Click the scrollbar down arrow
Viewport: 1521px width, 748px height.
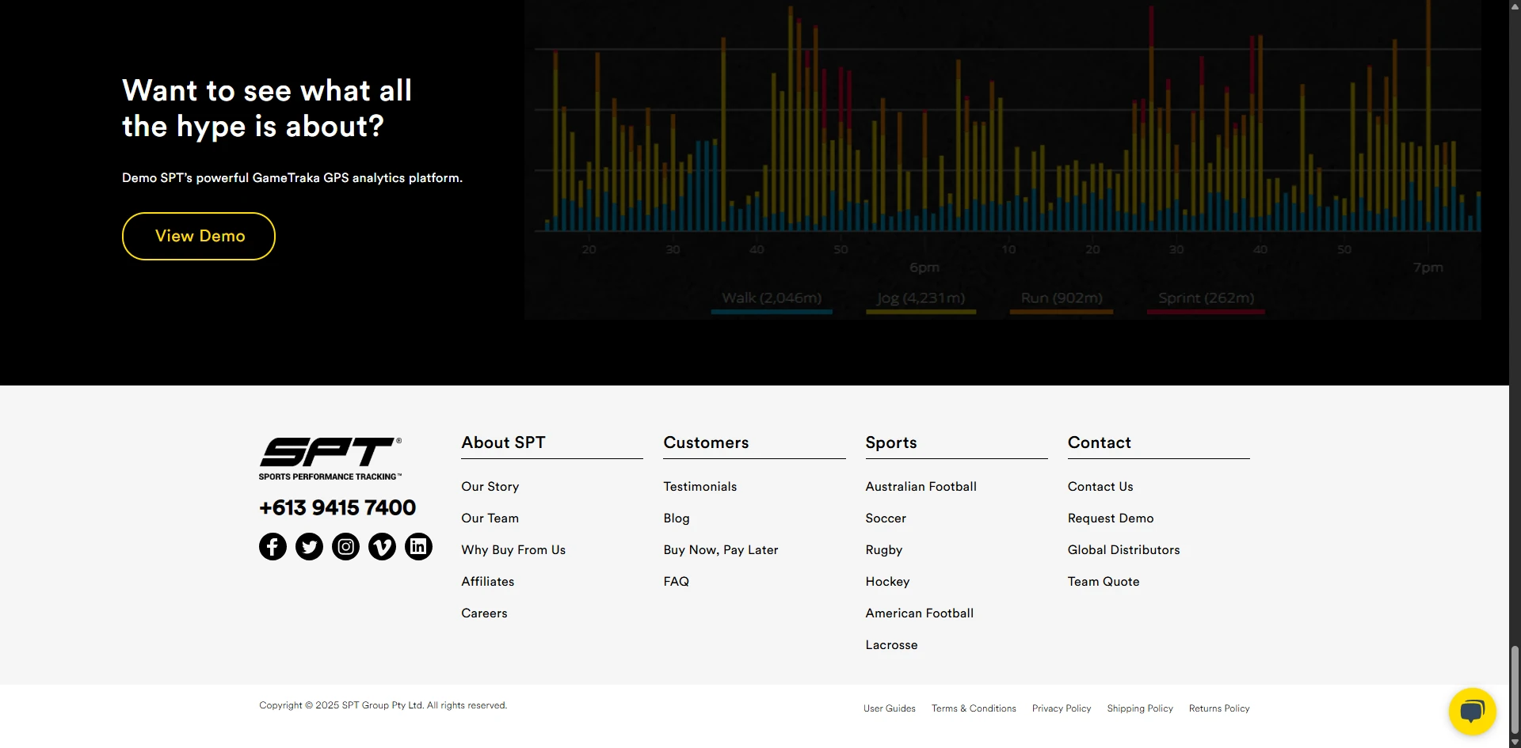pyautogui.click(x=1514, y=742)
